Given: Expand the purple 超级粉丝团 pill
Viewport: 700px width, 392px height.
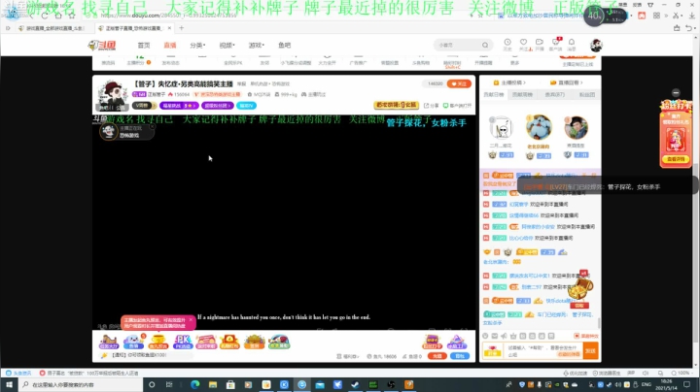Looking at the screenshot, I should click(218, 106).
